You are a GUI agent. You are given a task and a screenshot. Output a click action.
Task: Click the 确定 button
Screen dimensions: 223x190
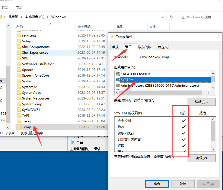click(157, 184)
